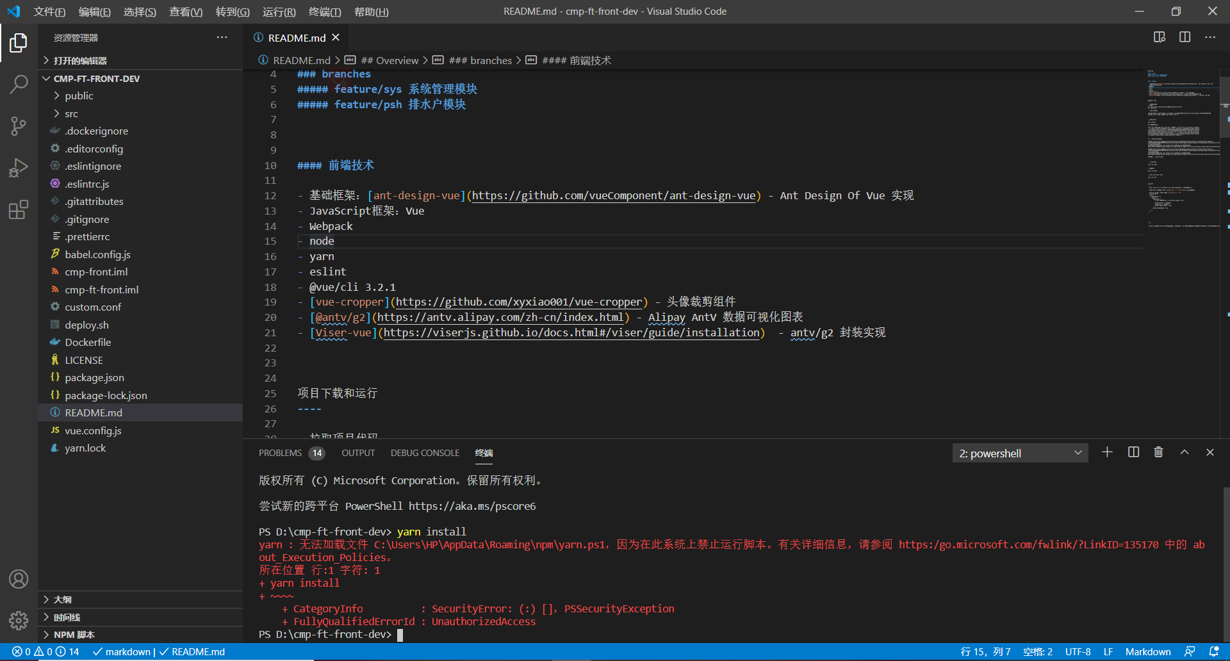Image resolution: width=1230 pixels, height=661 pixels.
Task: Open the 编辑(E) menu
Action: pos(95,12)
